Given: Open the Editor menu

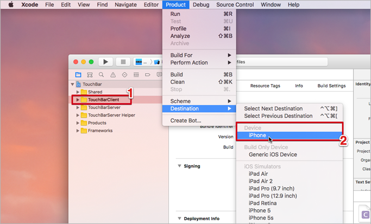Looking at the screenshot, I should point(151,4).
